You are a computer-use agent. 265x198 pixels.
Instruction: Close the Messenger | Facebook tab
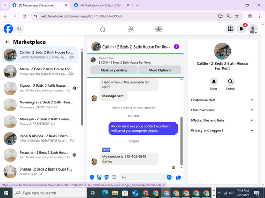tap(66, 5)
